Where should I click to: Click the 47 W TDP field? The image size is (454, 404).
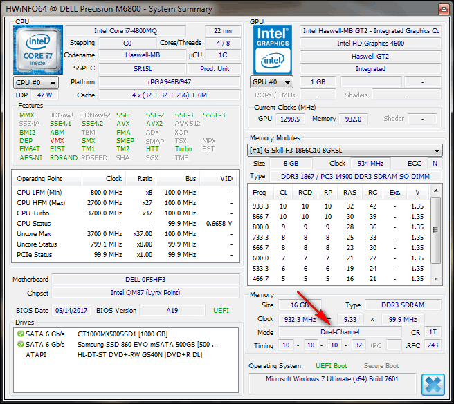point(44,95)
